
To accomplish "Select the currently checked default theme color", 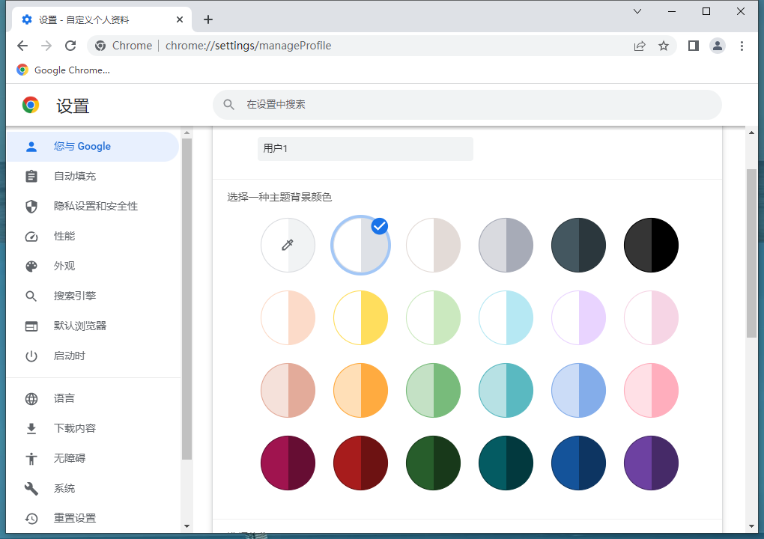I will [360, 245].
